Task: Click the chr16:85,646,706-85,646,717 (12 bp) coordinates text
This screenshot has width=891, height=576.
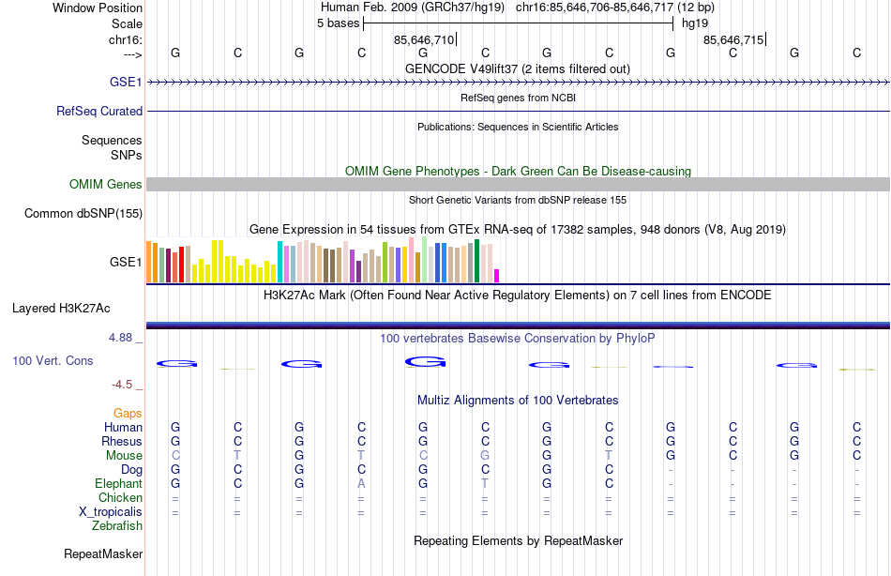Action: 615,8
